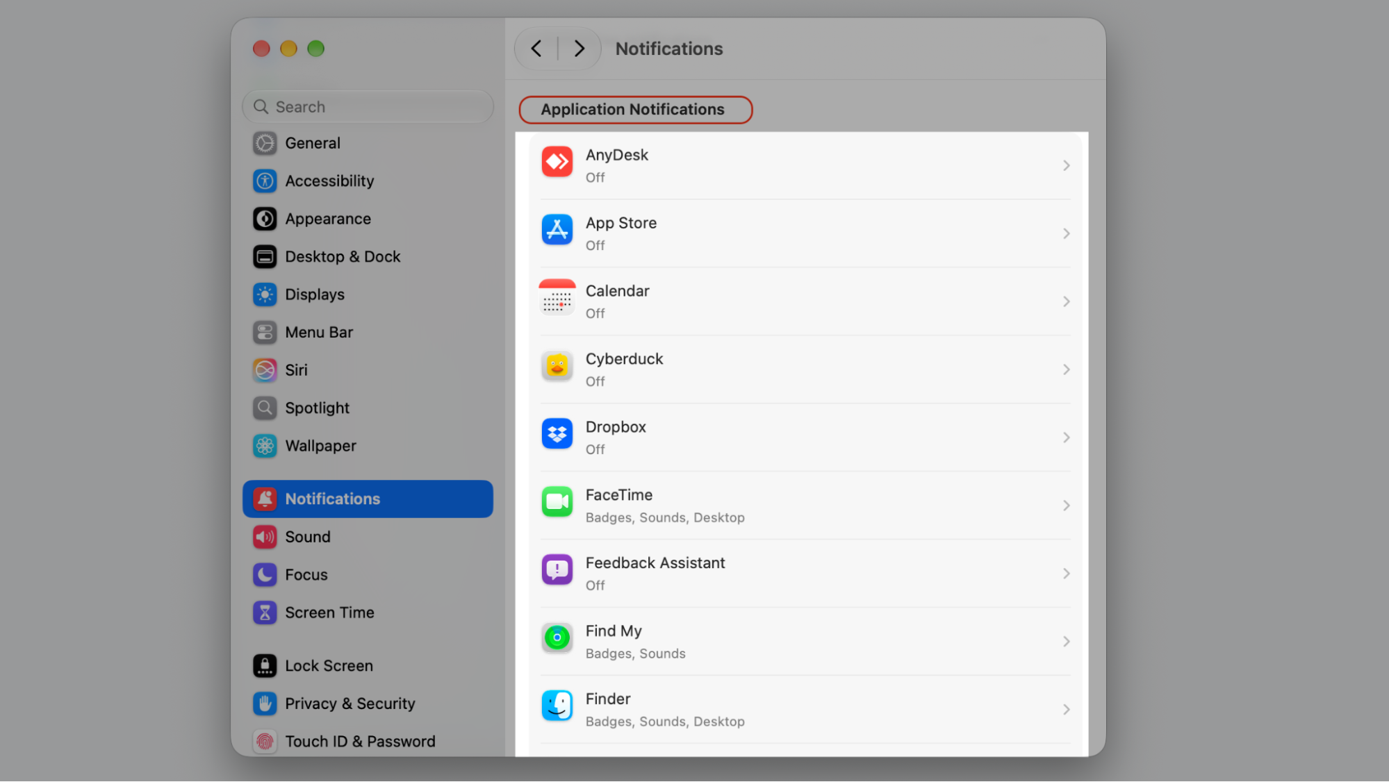Open App Store settings via chevron
This screenshot has width=1389, height=782.
1066,233
